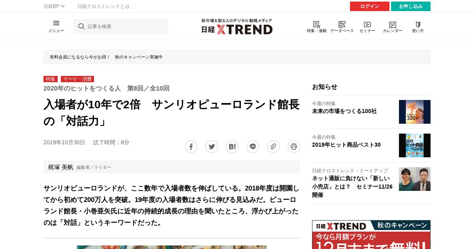Open カレンダー icon in header
The height and width of the screenshot is (249, 474).
point(393,27)
